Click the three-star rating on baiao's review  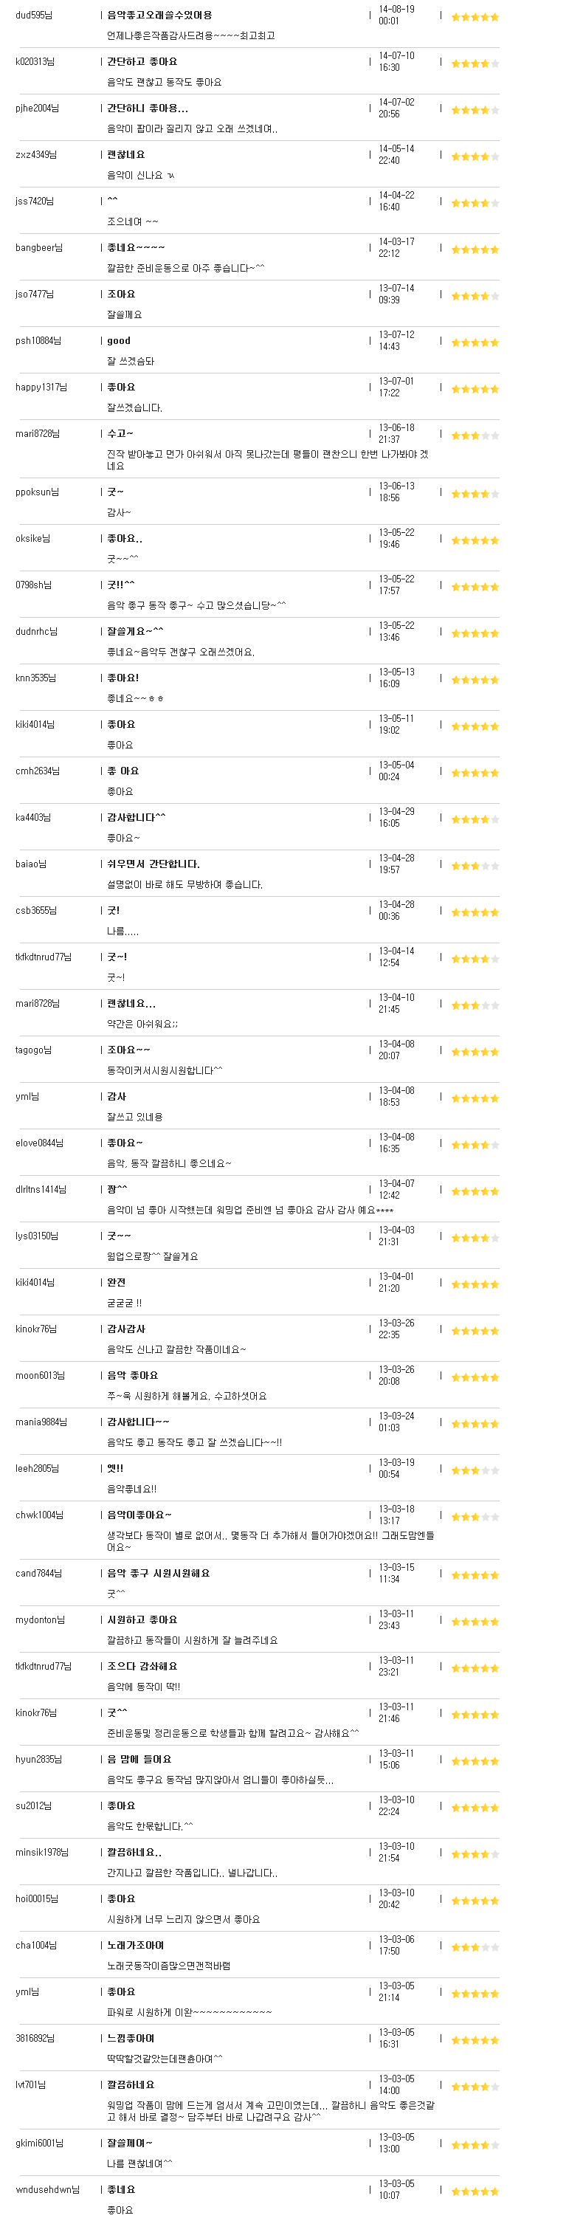click(475, 866)
